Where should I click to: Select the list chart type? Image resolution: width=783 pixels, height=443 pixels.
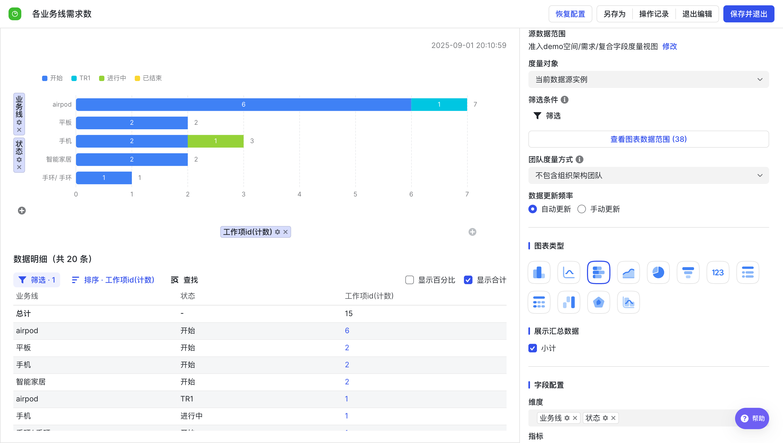747,272
